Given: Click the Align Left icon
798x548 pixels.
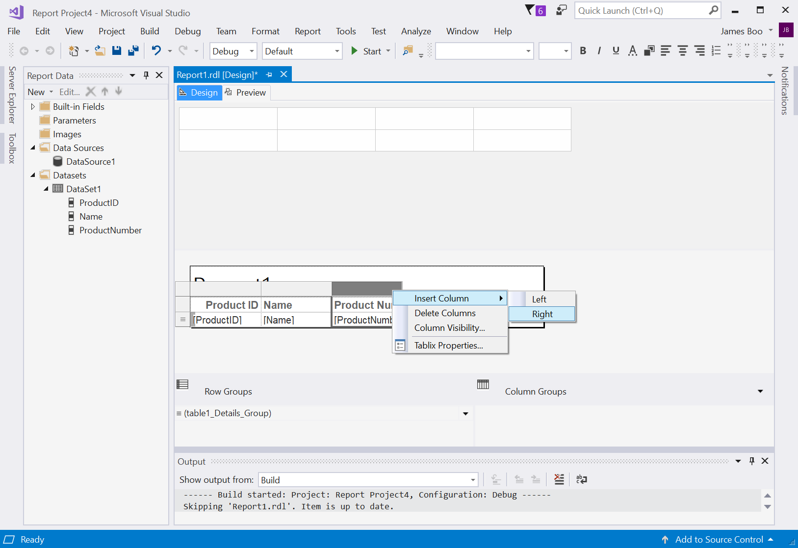Looking at the screenshot, I should click(x=666, y=50).
